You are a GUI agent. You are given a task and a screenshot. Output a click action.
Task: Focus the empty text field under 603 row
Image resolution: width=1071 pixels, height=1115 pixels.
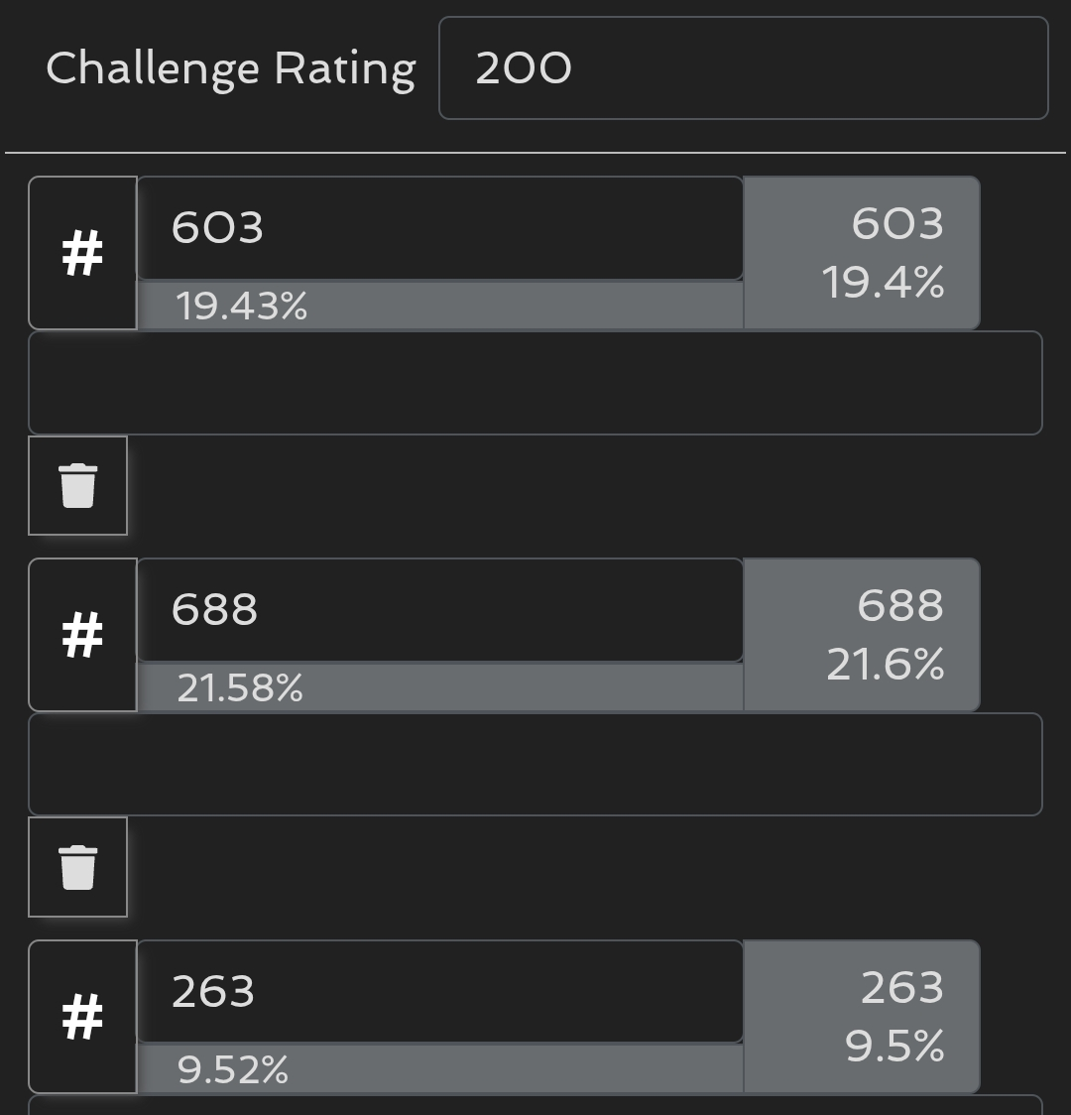click(535, 383)
